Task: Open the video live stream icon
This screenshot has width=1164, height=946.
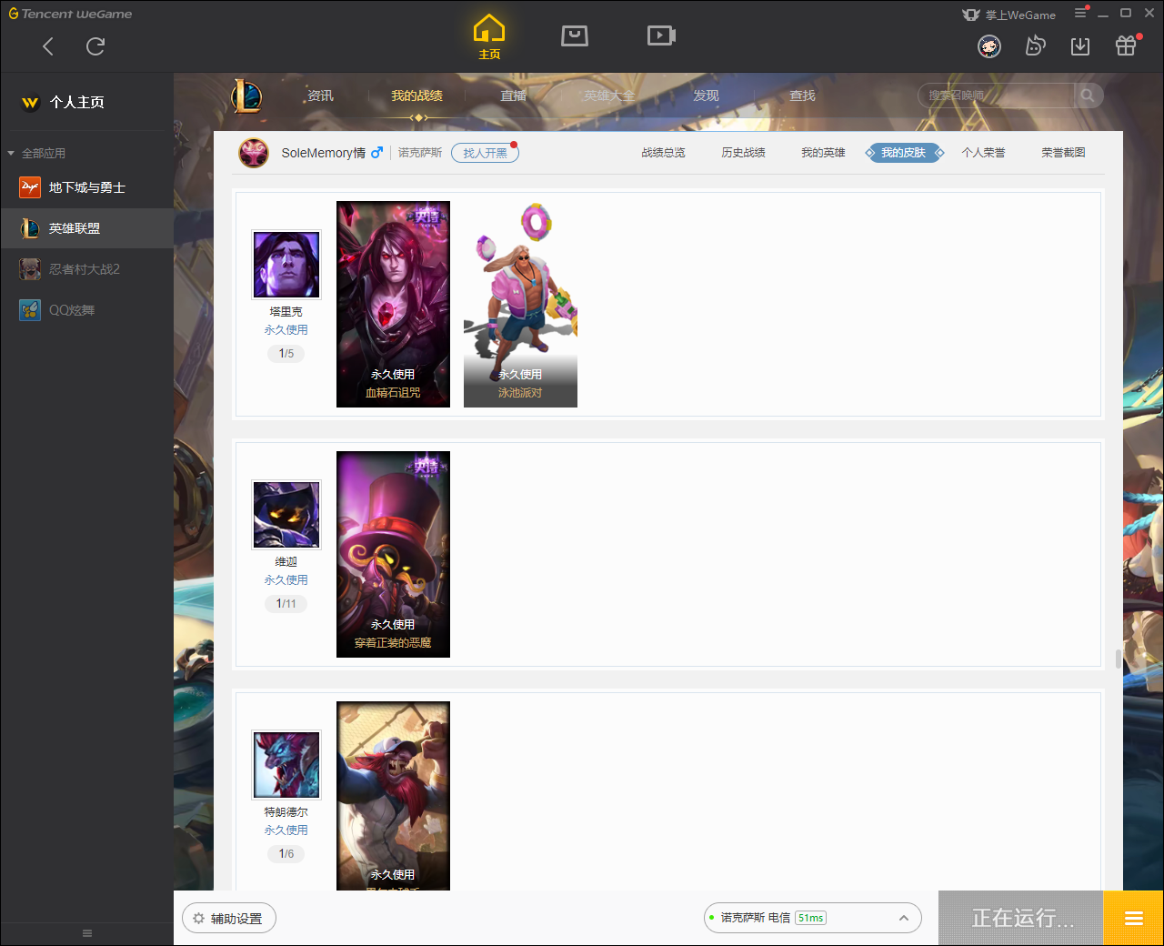Action: click(x=661, y=35)
